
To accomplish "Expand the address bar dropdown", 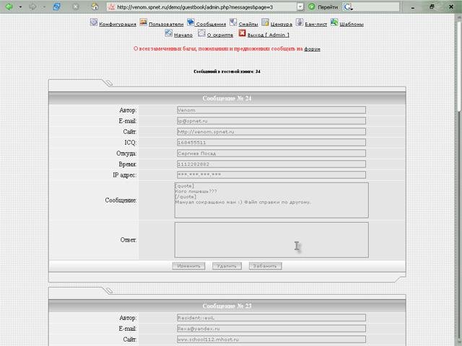I will coord(300,6).
